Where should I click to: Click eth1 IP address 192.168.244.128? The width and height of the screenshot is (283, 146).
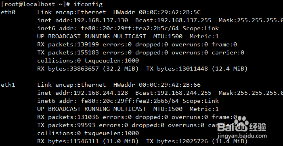tap(101, 93)
